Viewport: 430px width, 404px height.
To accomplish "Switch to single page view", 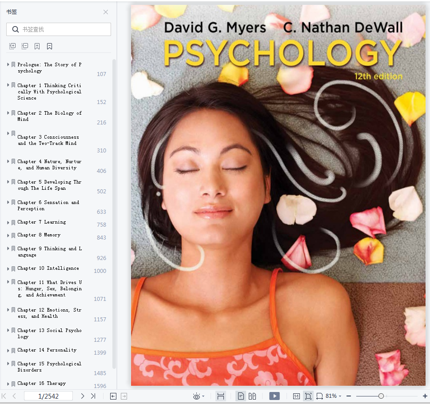I will tap(241, 396).
